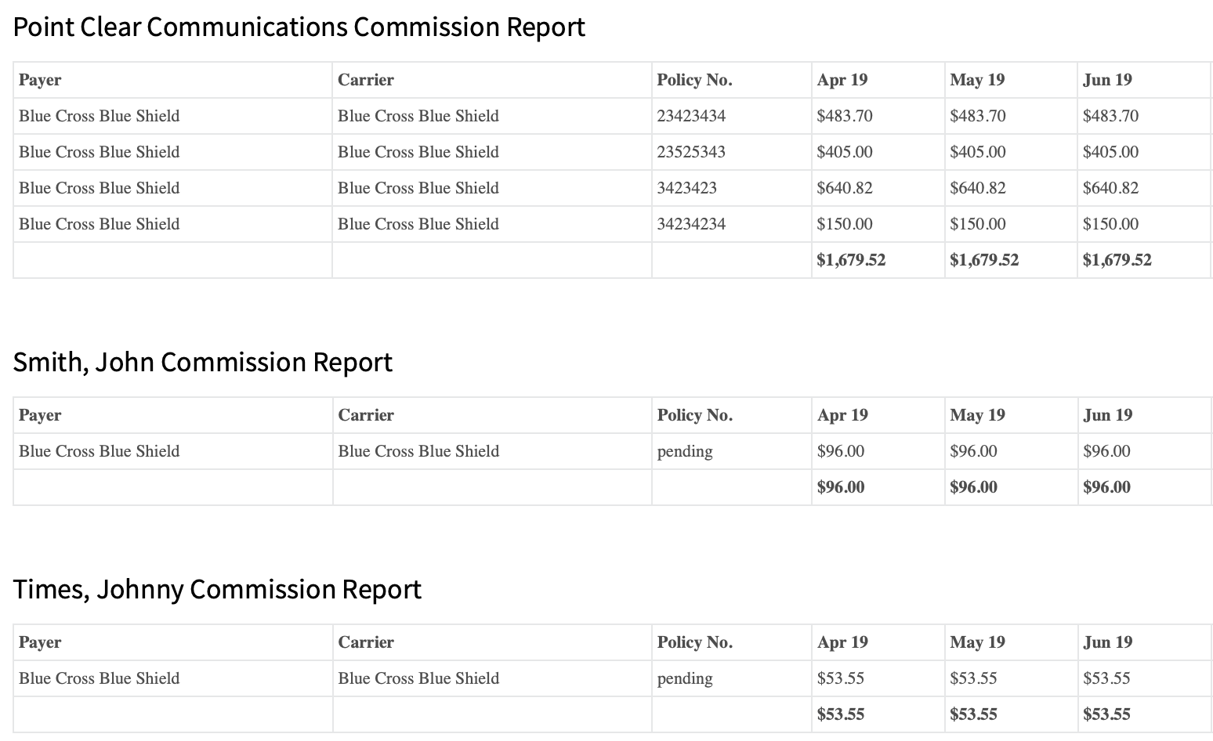Click the Smith, John Commission Report heading

(202, 363)
